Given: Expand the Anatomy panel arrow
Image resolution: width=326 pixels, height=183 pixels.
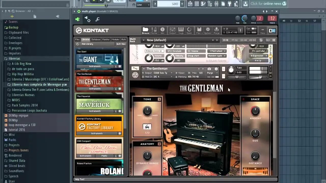Looking at the screenshot, I should 159,144.
